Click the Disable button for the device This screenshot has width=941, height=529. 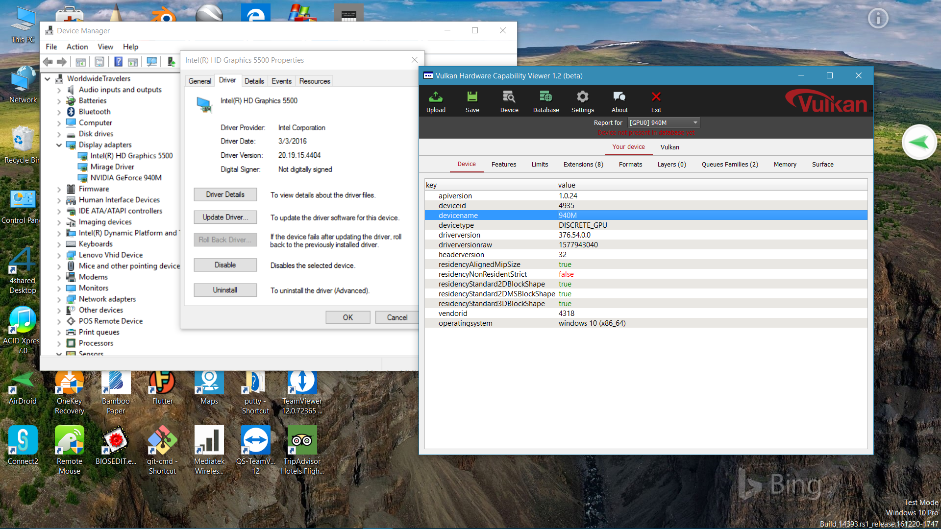tap(224, 265)
